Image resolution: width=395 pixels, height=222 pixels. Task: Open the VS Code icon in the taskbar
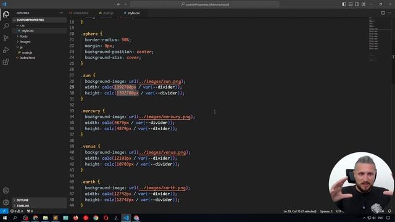[126, 218]
